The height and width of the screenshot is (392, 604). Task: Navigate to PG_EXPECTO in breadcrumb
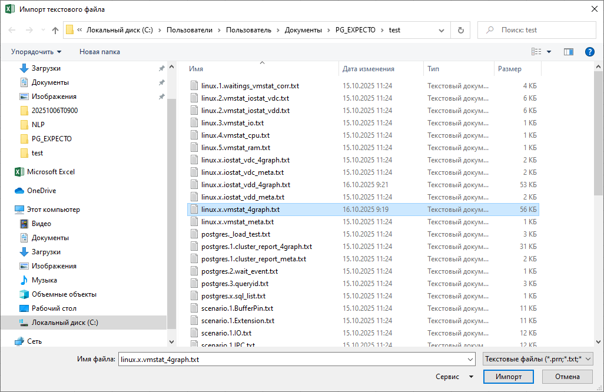pos(355,30)
